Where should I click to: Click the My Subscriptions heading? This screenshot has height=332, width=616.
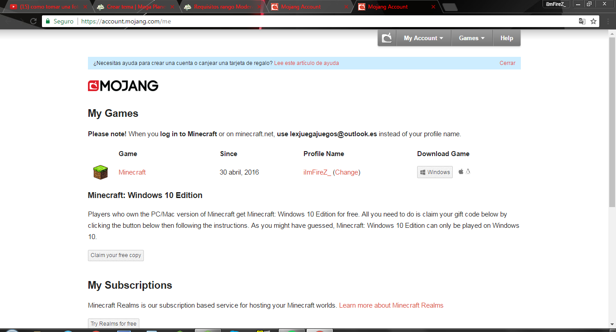click(130, 285)
